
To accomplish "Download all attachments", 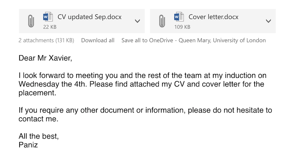I will coord(98,40).
